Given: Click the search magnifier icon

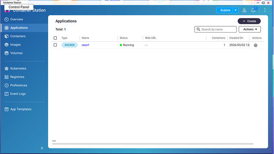Looking at the screenshot, I should tap(198, 29).
